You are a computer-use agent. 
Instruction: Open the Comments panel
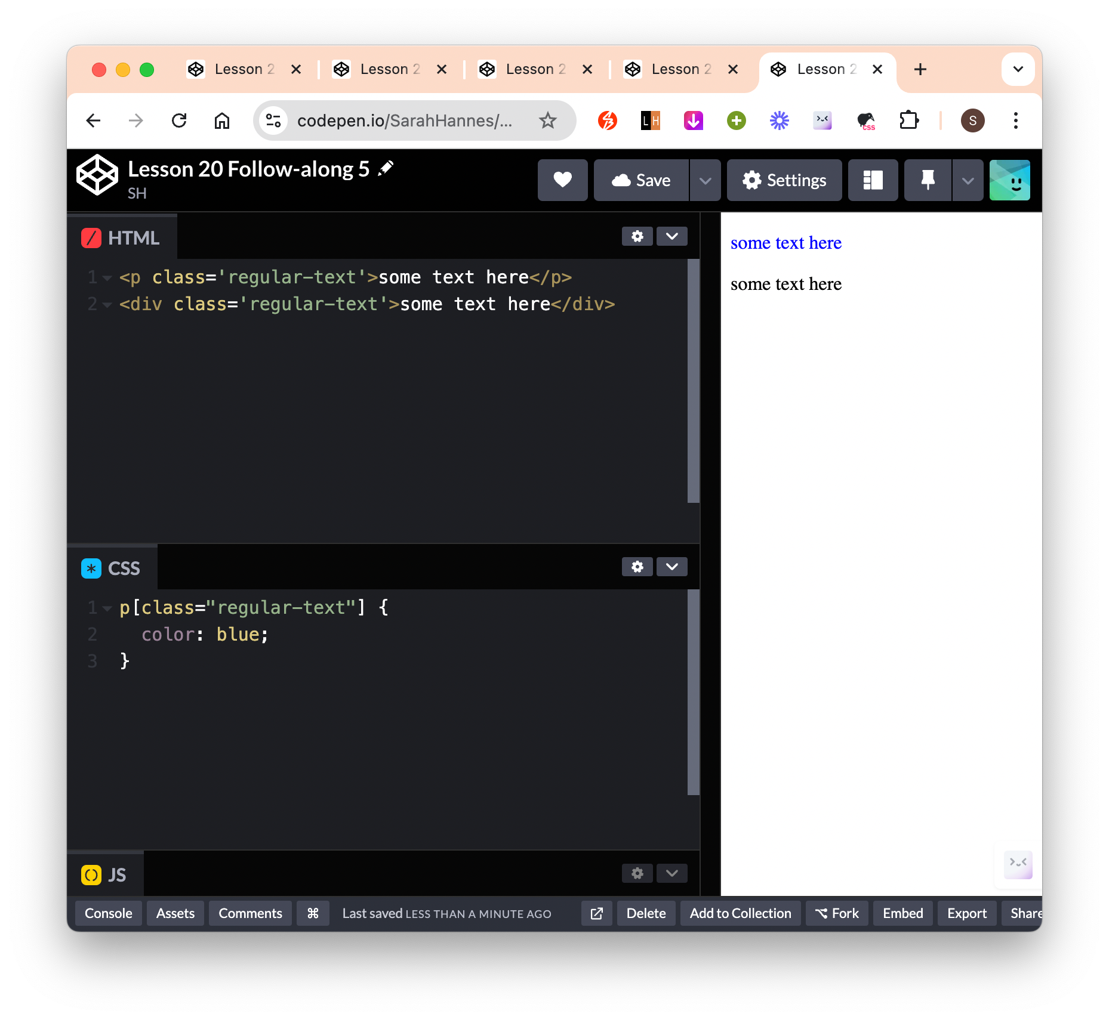[x=250, y=913]
